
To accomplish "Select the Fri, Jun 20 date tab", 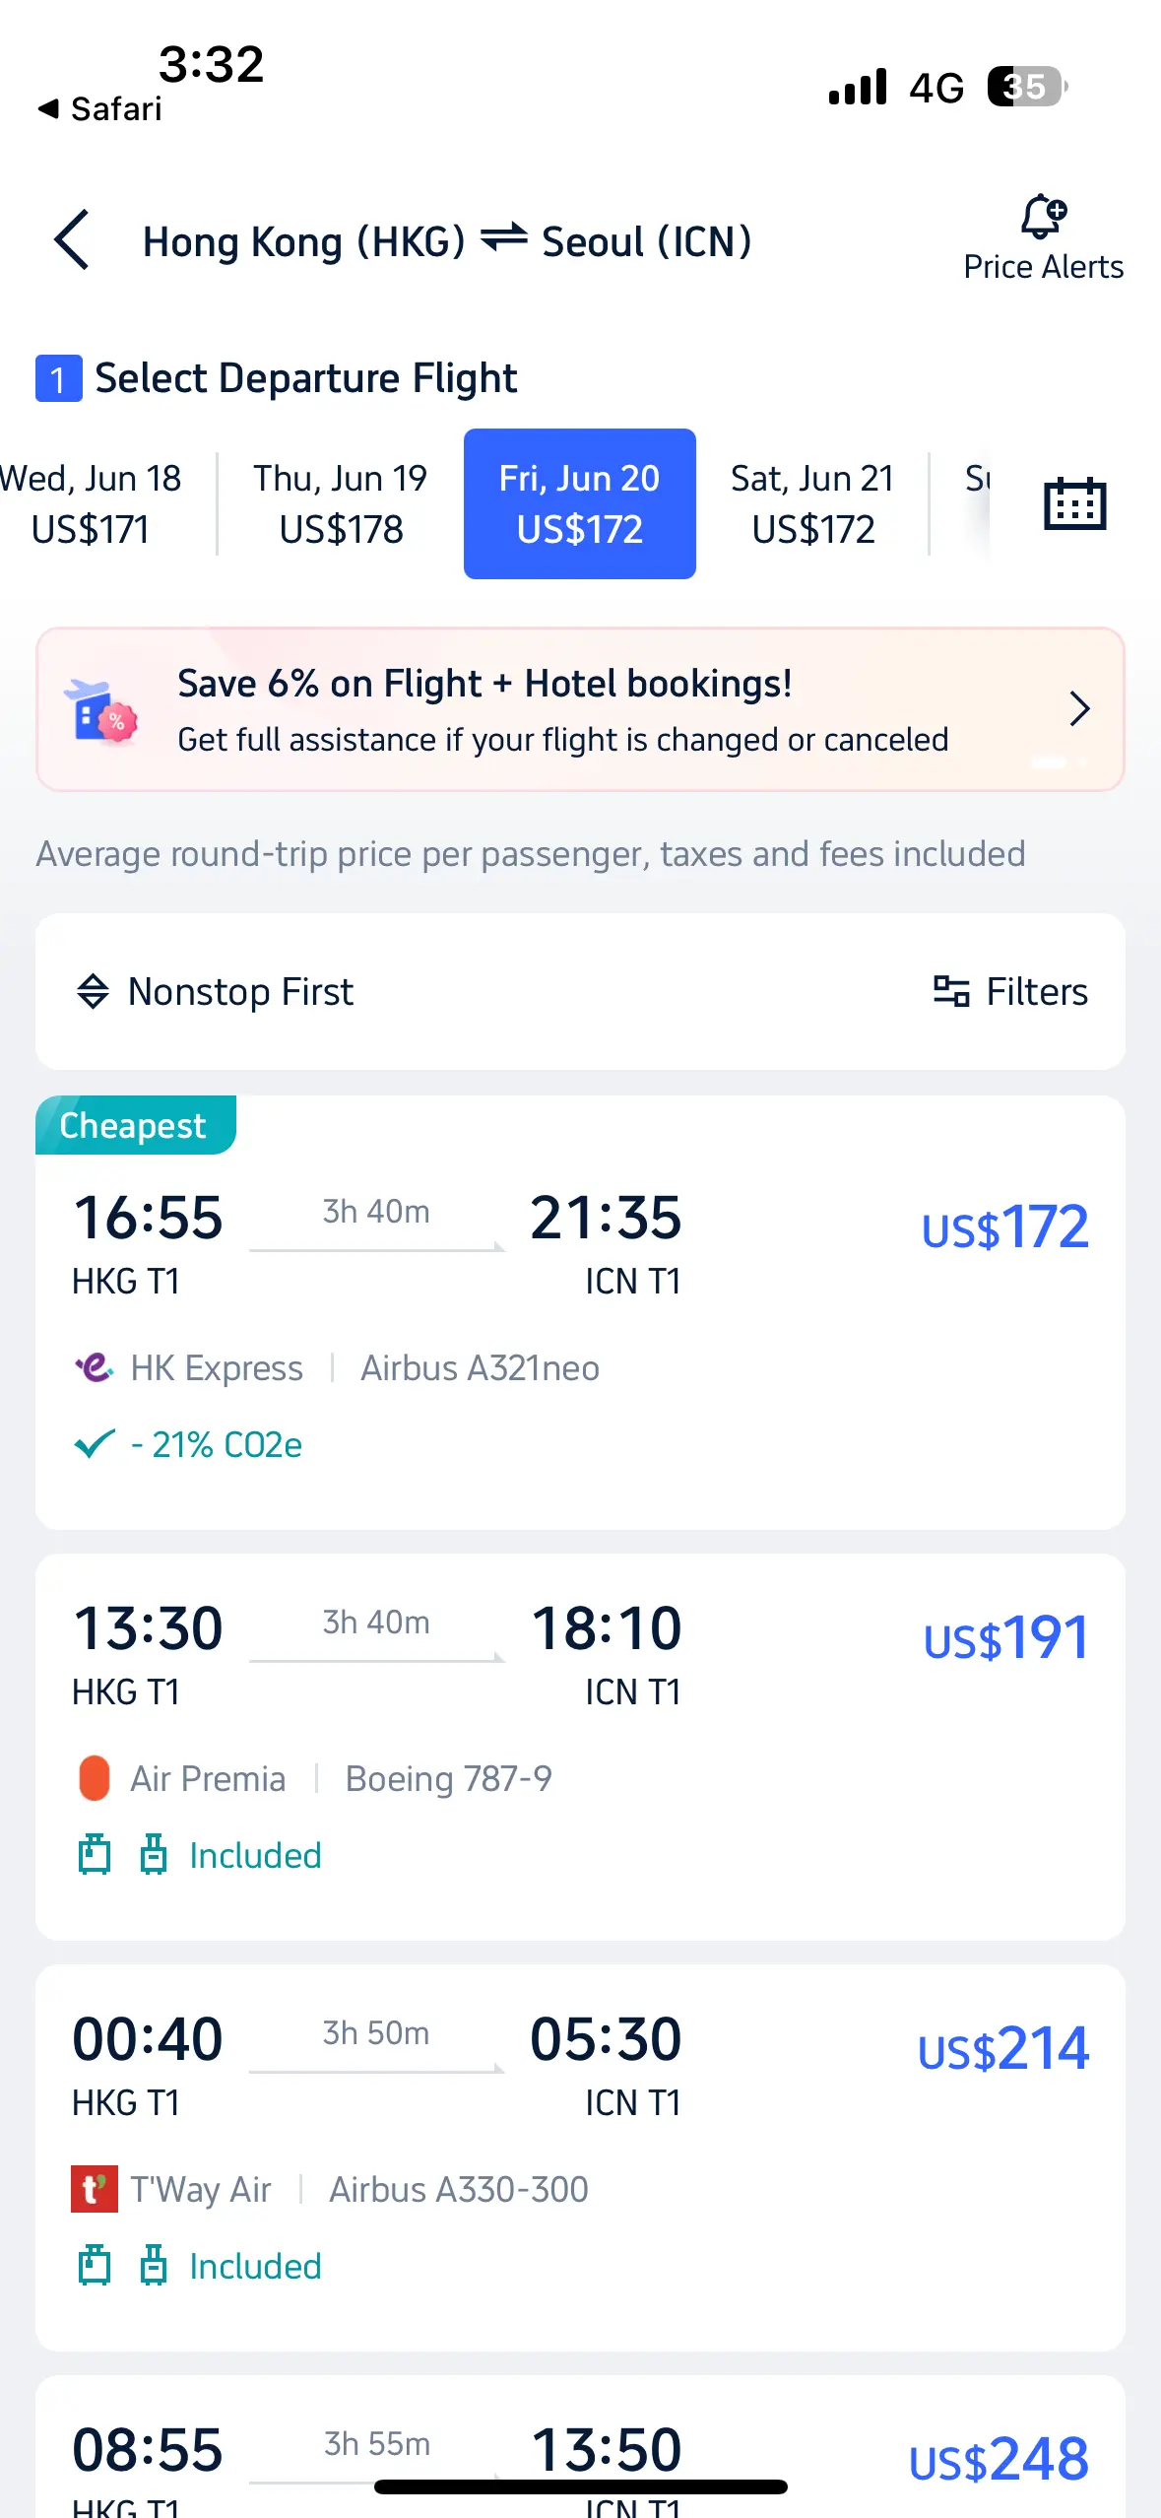I will (580, 503).
